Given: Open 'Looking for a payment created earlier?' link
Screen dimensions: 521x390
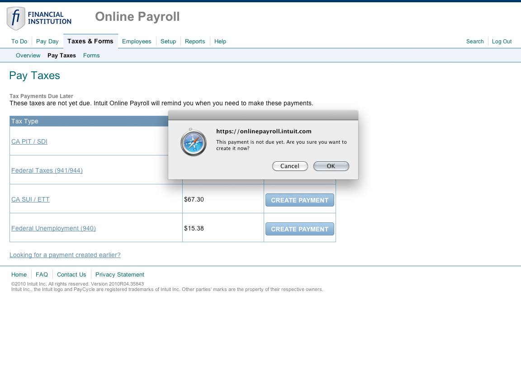Looking at the screenshot, I should (65, 255).
